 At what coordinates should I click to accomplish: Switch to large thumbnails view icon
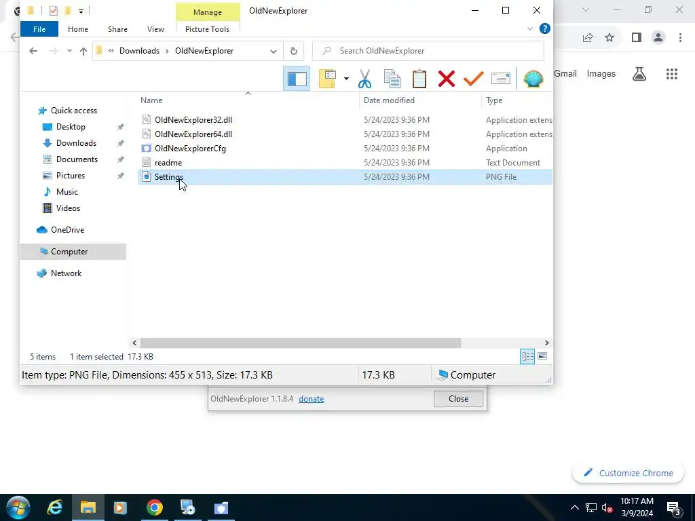[542, 356]
